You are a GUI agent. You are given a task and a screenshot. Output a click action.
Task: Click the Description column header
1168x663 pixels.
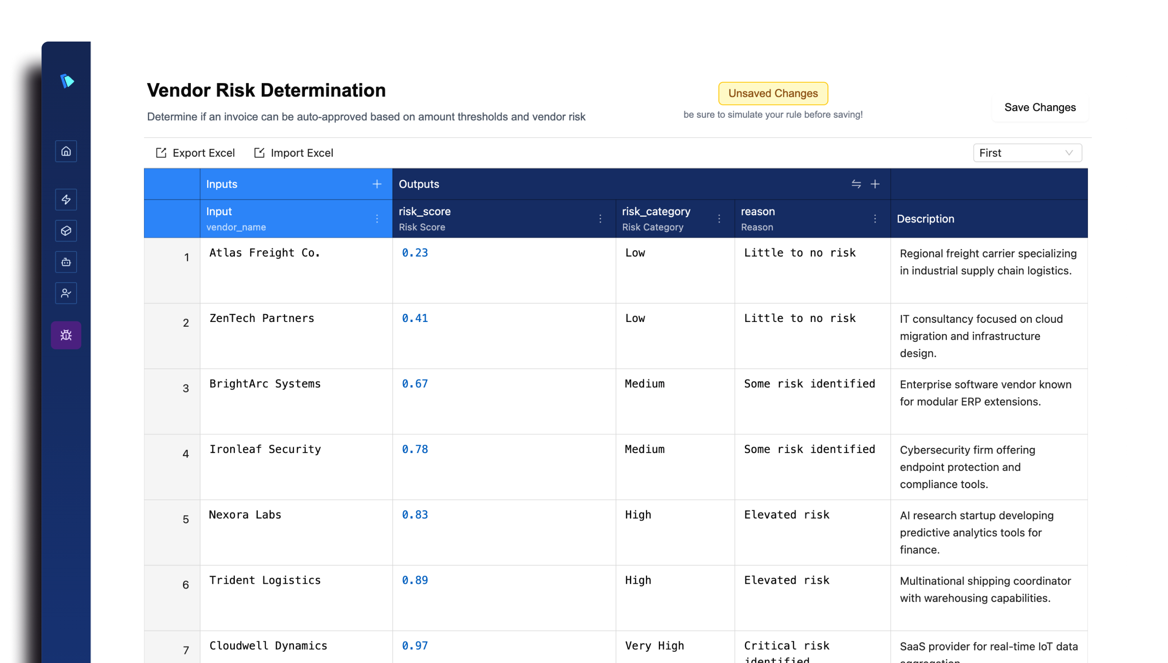988,219
